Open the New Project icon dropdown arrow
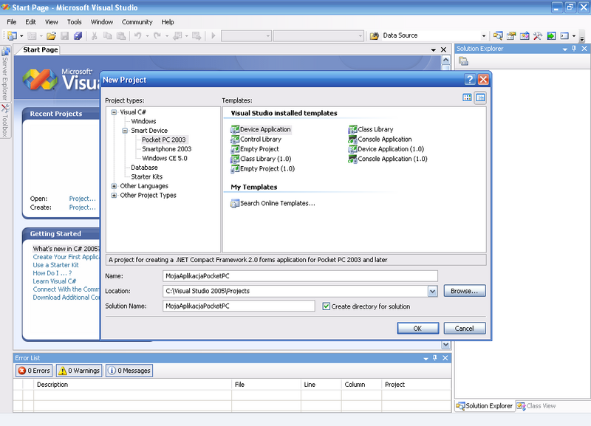The height and width of the screenshot is (426, 591). coord(21,35)
